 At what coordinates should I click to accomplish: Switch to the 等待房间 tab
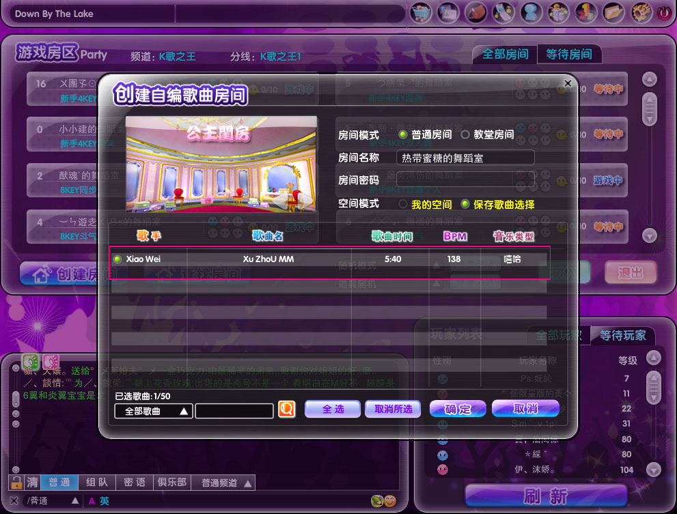[x=568, y=55]
